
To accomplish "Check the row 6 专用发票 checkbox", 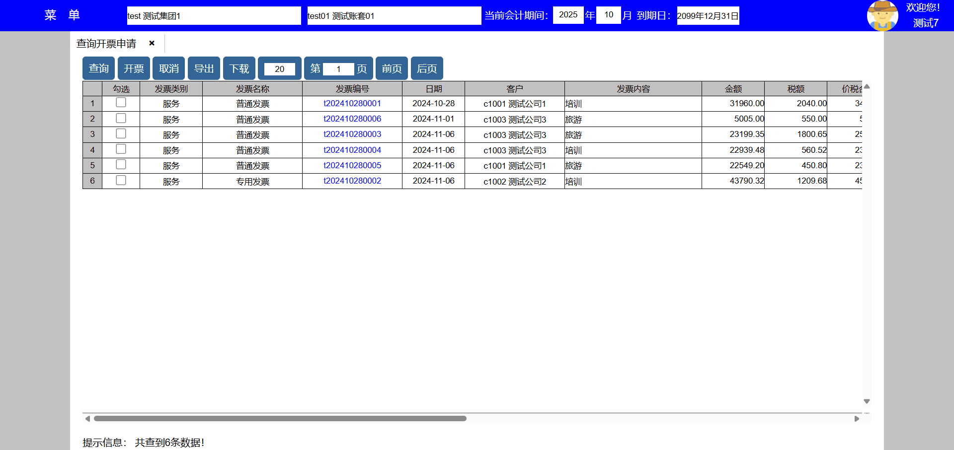I will point(121,181).
